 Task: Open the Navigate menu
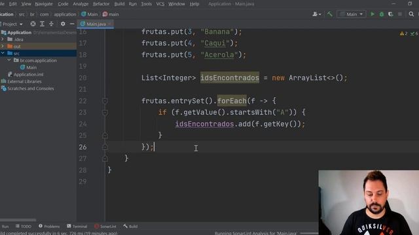pos(44,4)
